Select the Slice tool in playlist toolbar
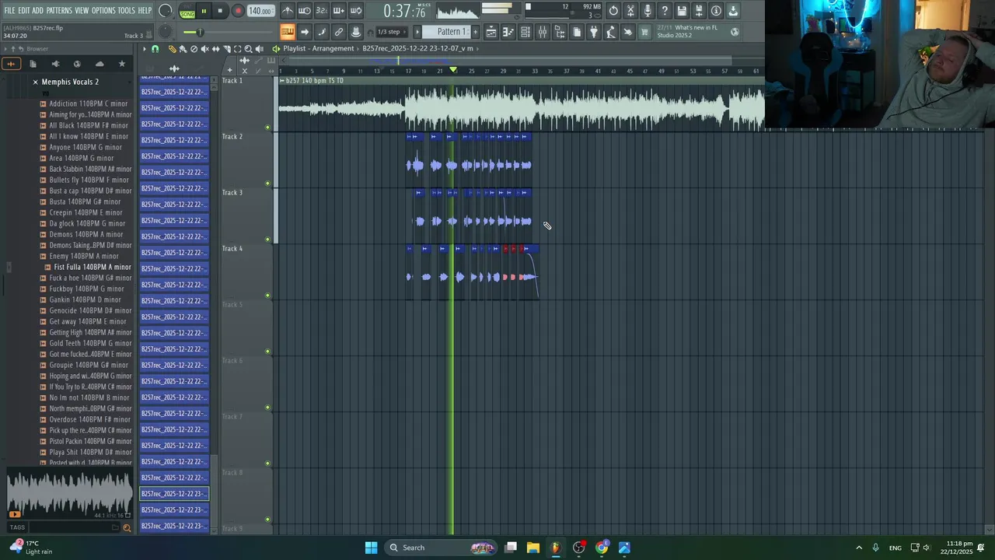The height and width of the screenshot is (560, 995). [227, 49]
